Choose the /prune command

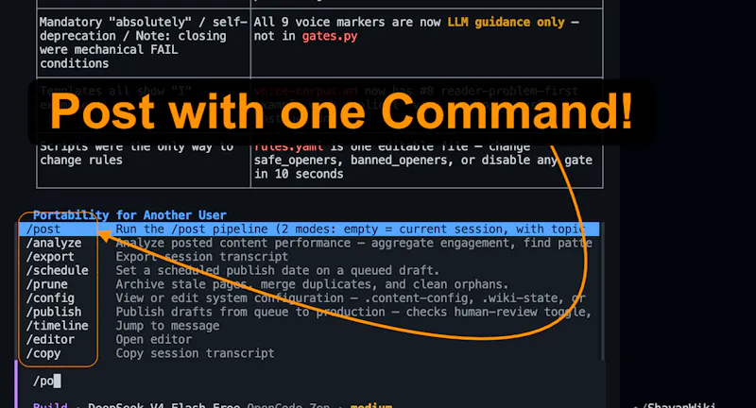pos(46,284)
